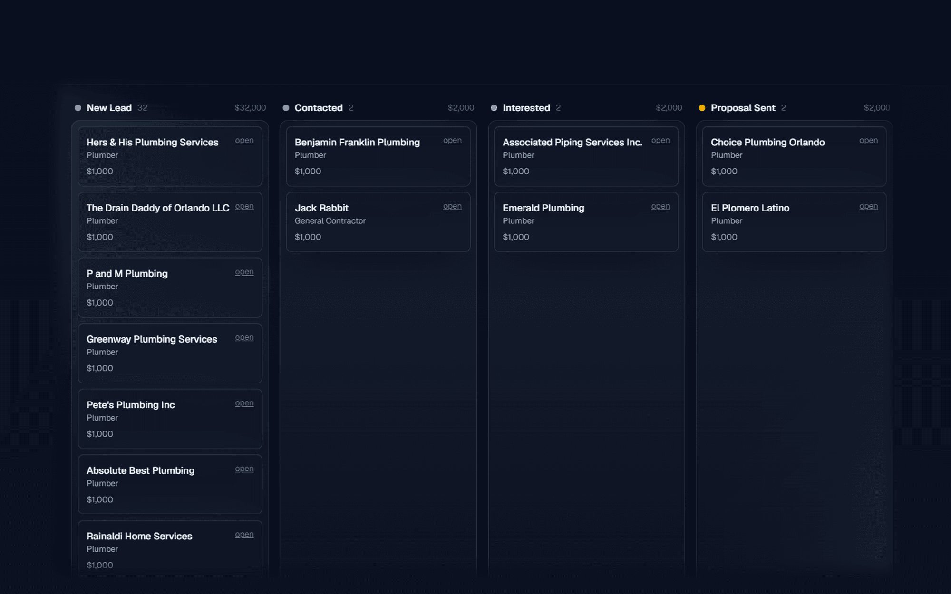Click Choice Plumbing Orlando card title
The width and height of the screenshot is (951, 594).
pyautogui.click(x=767, y=142)
